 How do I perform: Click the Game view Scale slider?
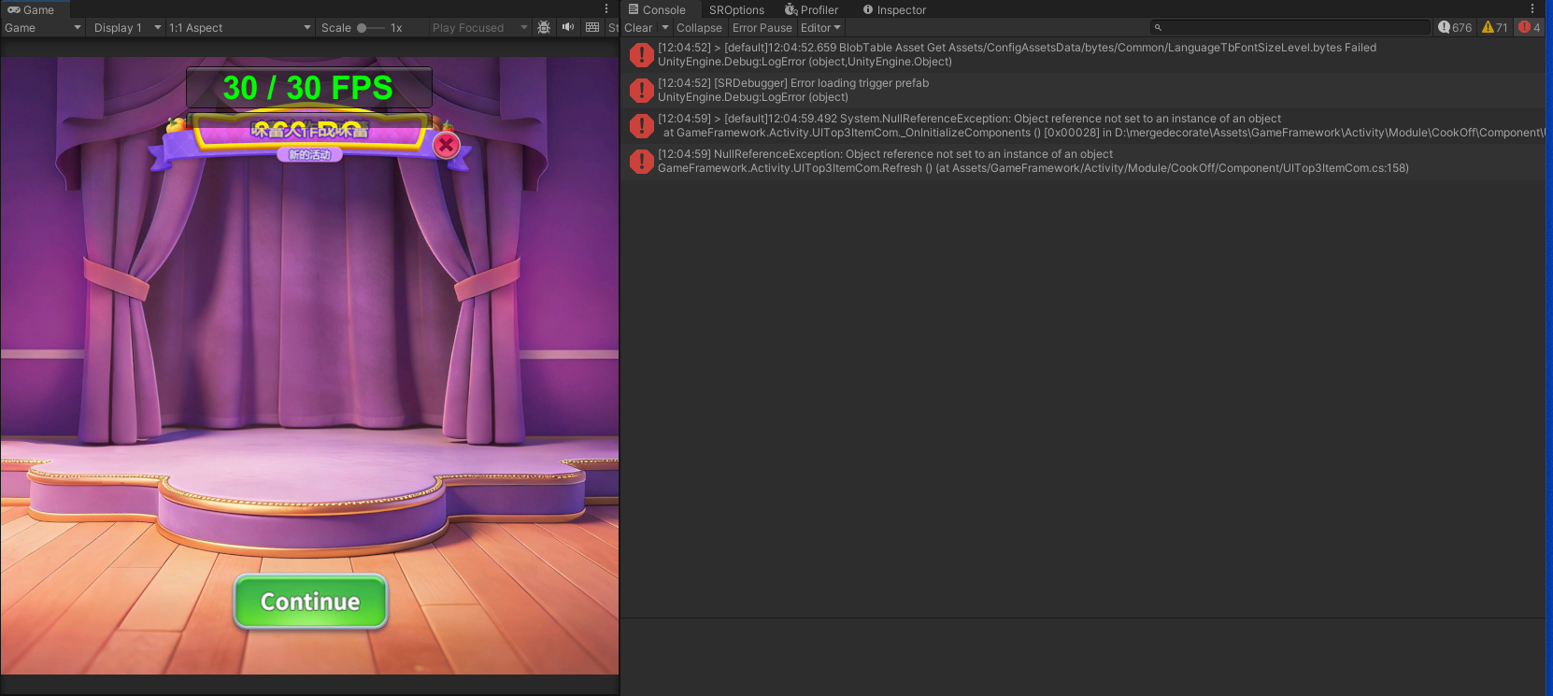click(370, 28)
